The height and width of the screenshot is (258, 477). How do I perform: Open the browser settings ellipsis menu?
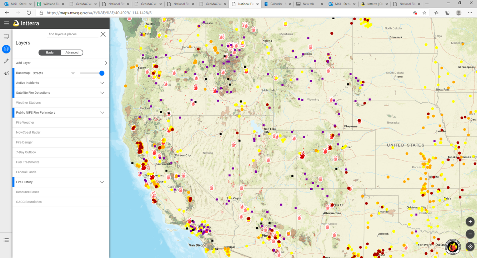[470, 12]
